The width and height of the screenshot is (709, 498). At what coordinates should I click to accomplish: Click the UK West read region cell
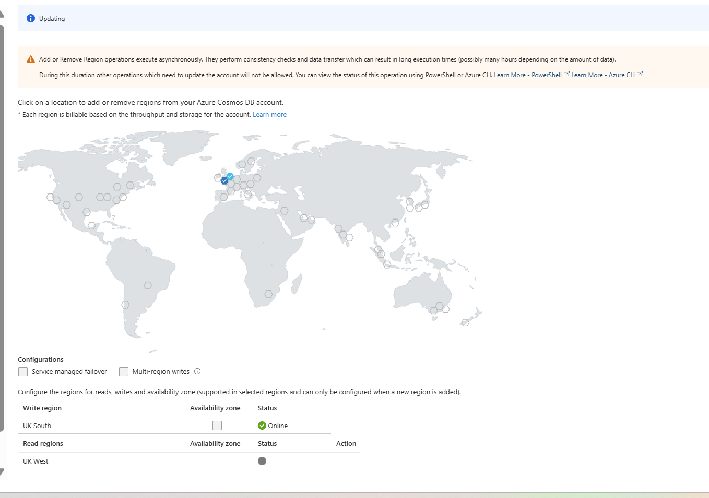coord(36,461)
